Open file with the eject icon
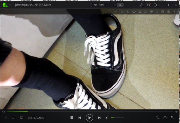The width and height of the screenshot is (180, 123). 6,118
